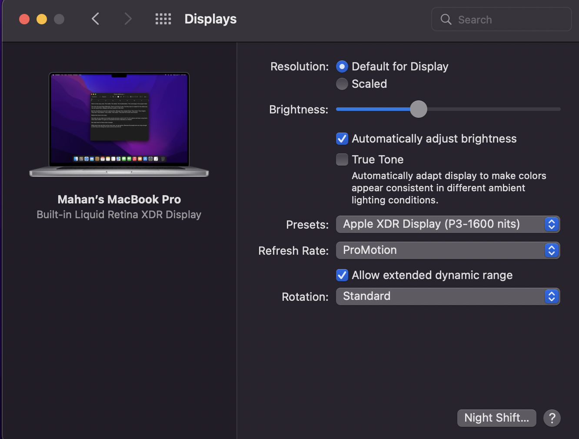
Task: Open the ProMotion refresh rate menu
Action: click(439, 250)
